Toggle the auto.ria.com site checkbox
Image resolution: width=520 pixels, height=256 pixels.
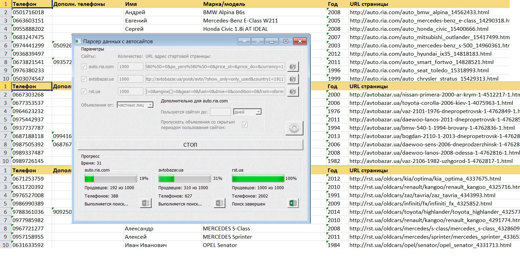(x=84, y=66)
